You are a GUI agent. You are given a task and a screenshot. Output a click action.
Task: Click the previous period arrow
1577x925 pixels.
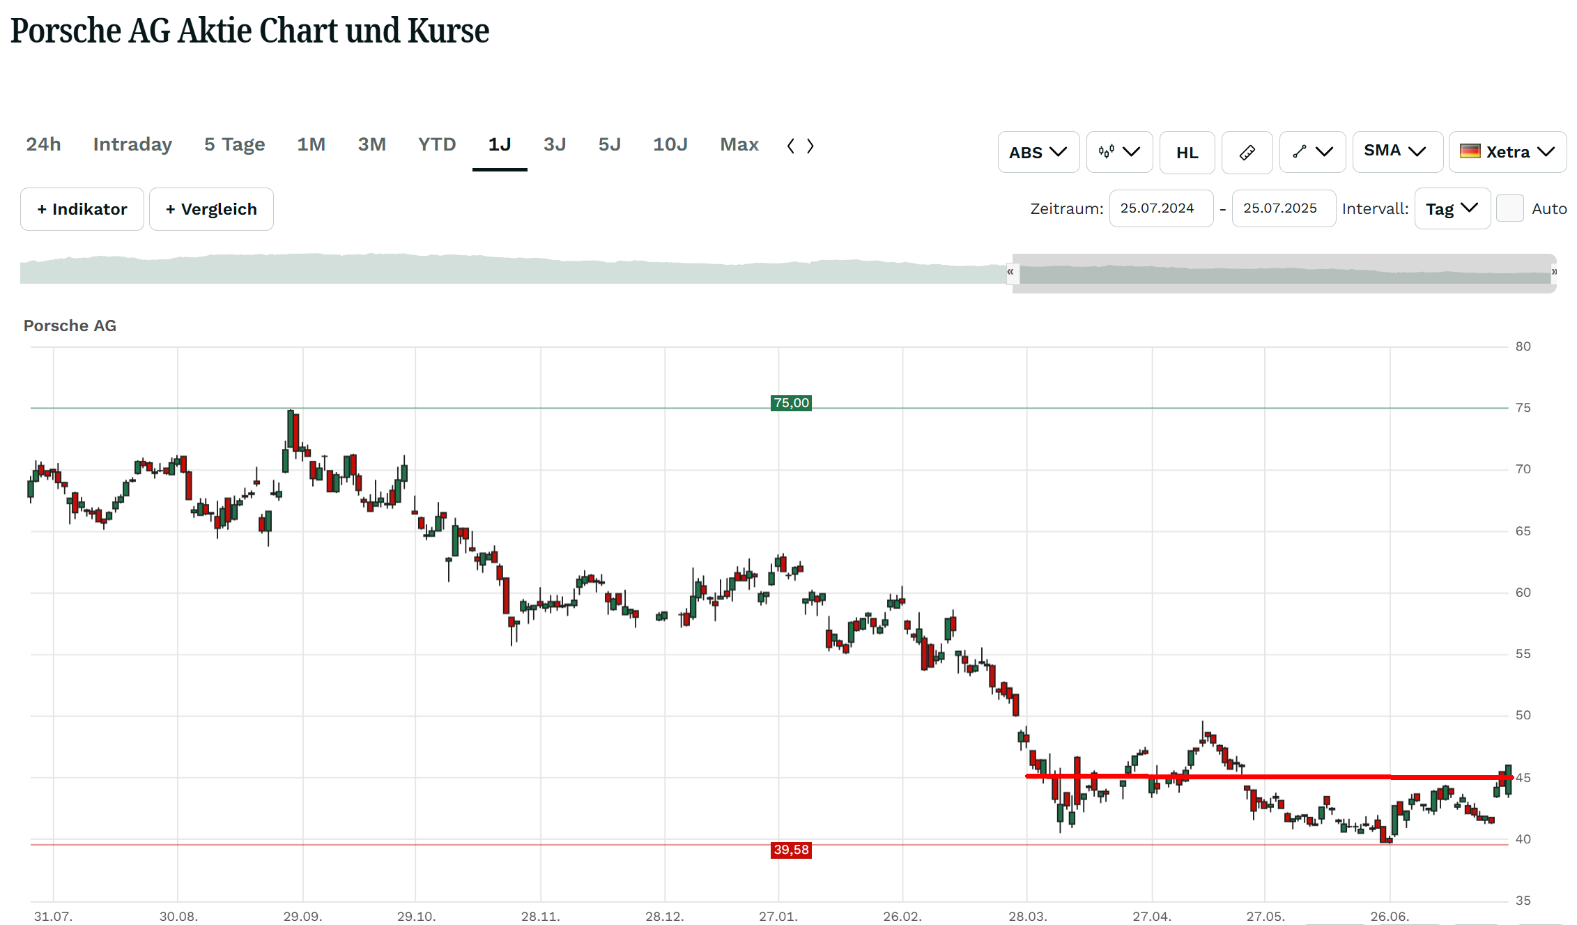pos(791,146)
